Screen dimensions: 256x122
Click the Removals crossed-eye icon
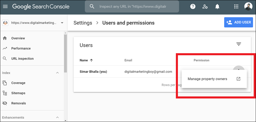point(5,103)
